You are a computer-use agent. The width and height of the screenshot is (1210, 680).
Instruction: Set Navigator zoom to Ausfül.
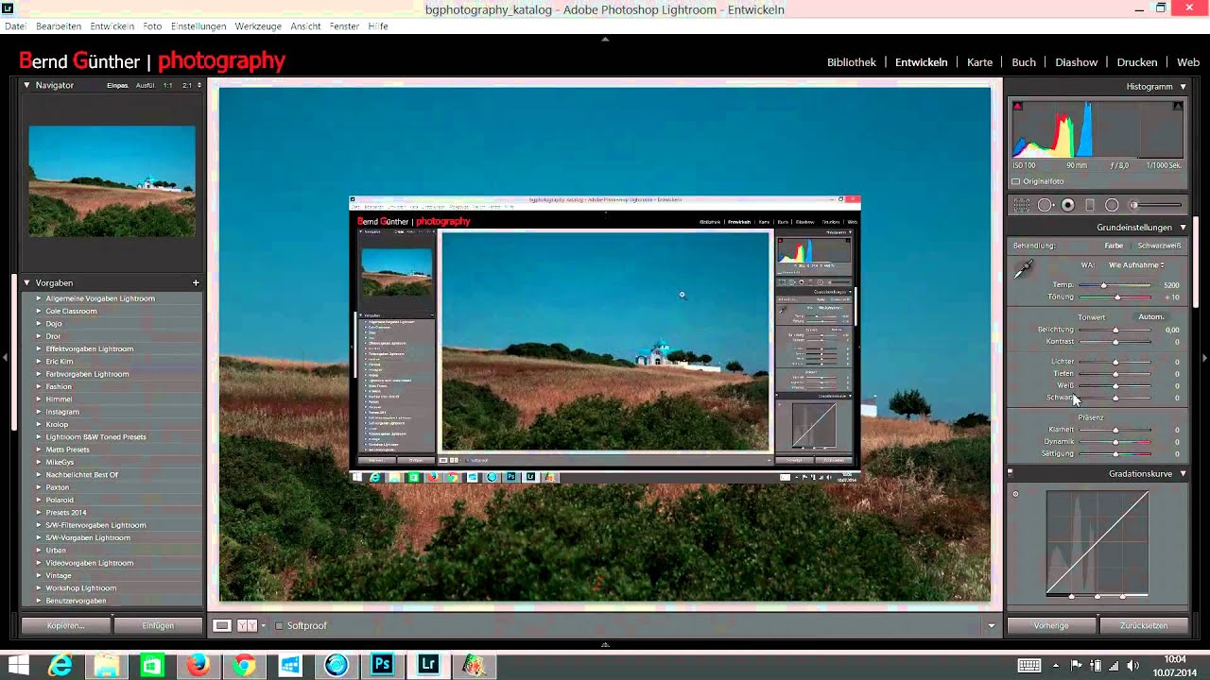(x=145, y=86)
